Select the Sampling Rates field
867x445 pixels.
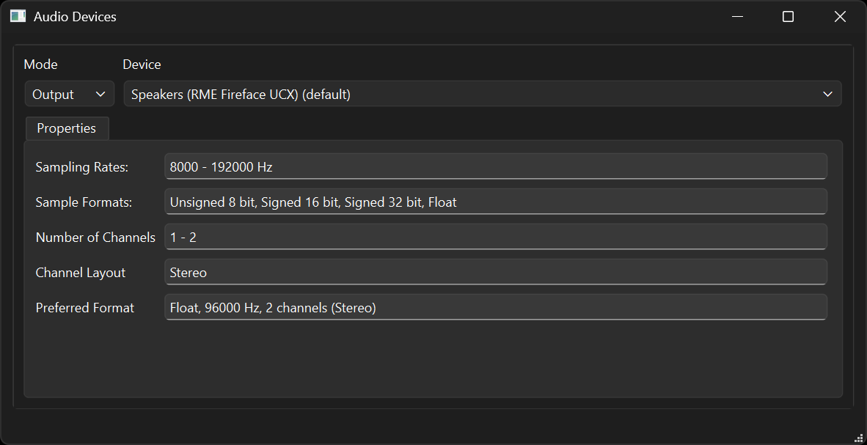click(495, 166)
